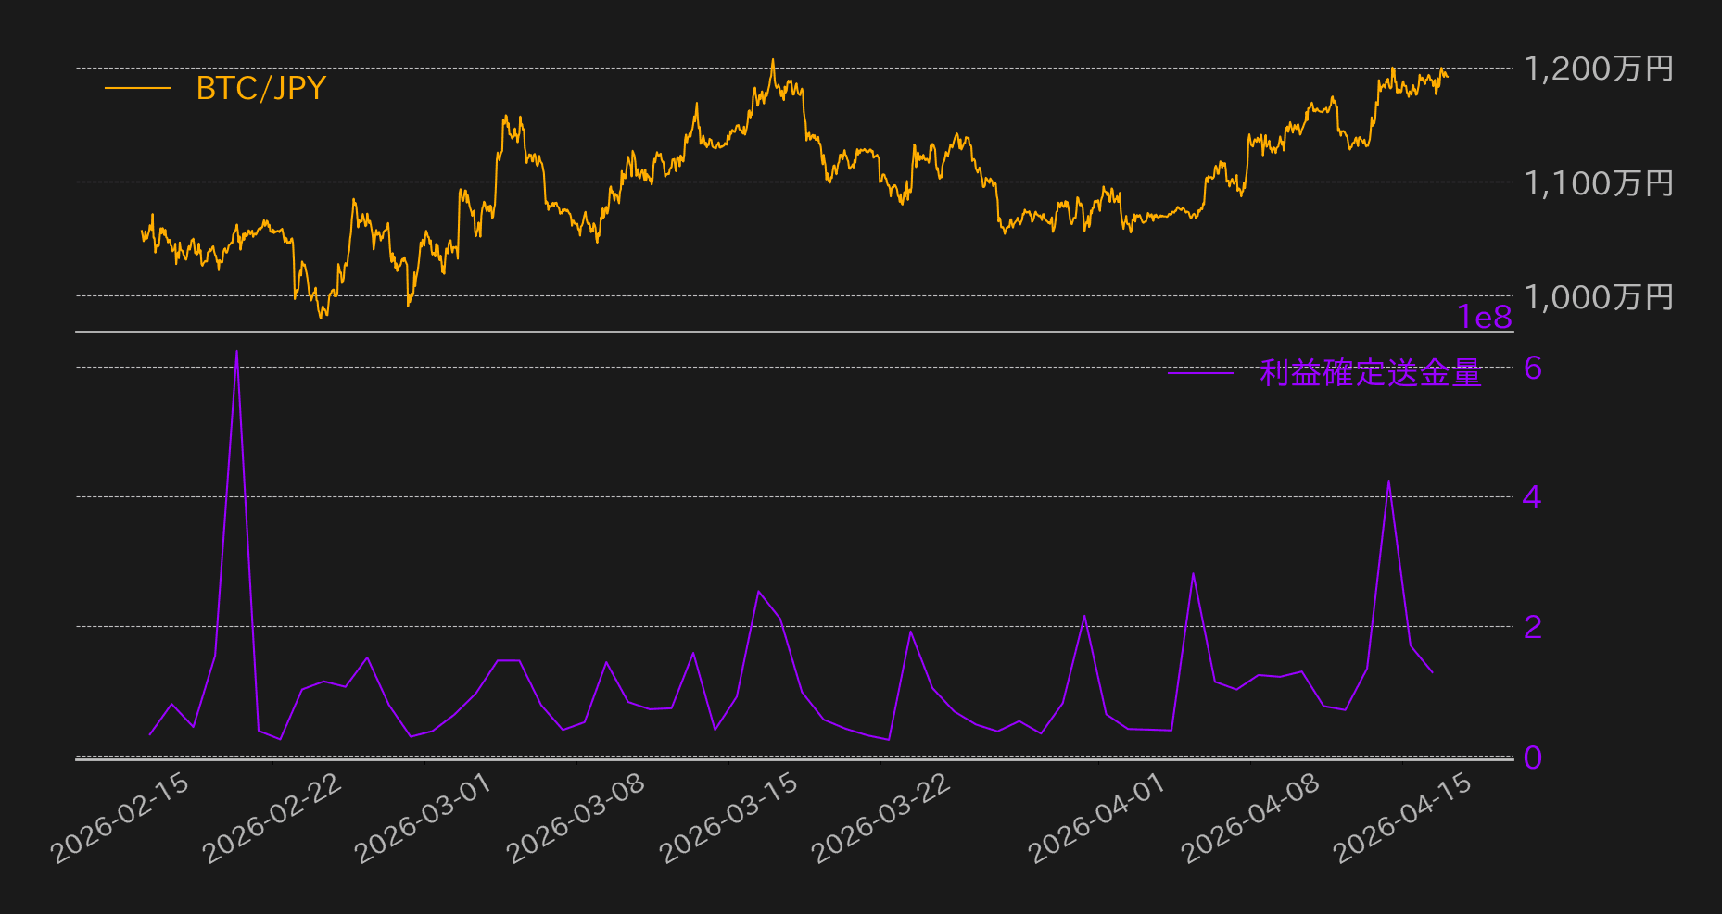1722x914 pixels.
Task: Click the purple 0 tick on volume axis
Action: (x=1533, y=757)
